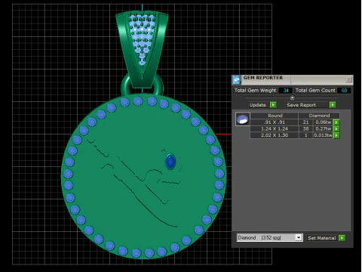Screen dimensions: 362x272
Task: Open the Diamond material dropdown arrow
Action: tap(299, 237)
